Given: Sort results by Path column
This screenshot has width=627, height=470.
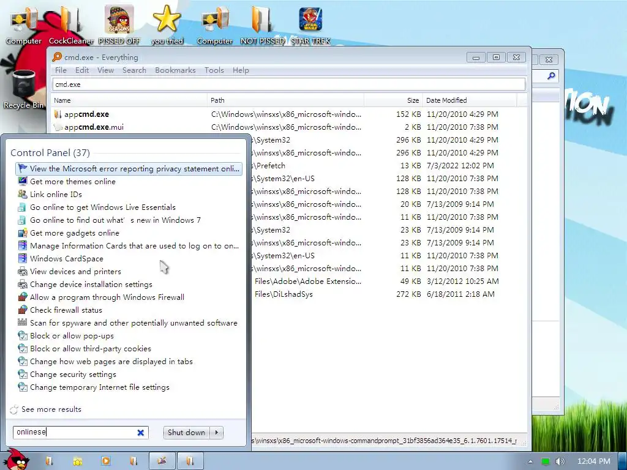Looking at the screenshot, I should 285,100.
